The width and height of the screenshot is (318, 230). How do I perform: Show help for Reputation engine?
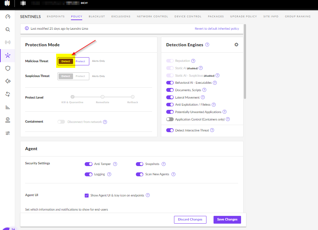[x=193, y=61]
